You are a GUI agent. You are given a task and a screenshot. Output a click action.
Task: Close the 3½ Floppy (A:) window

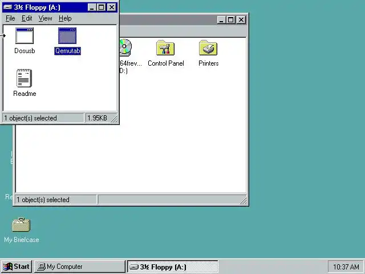112,7
